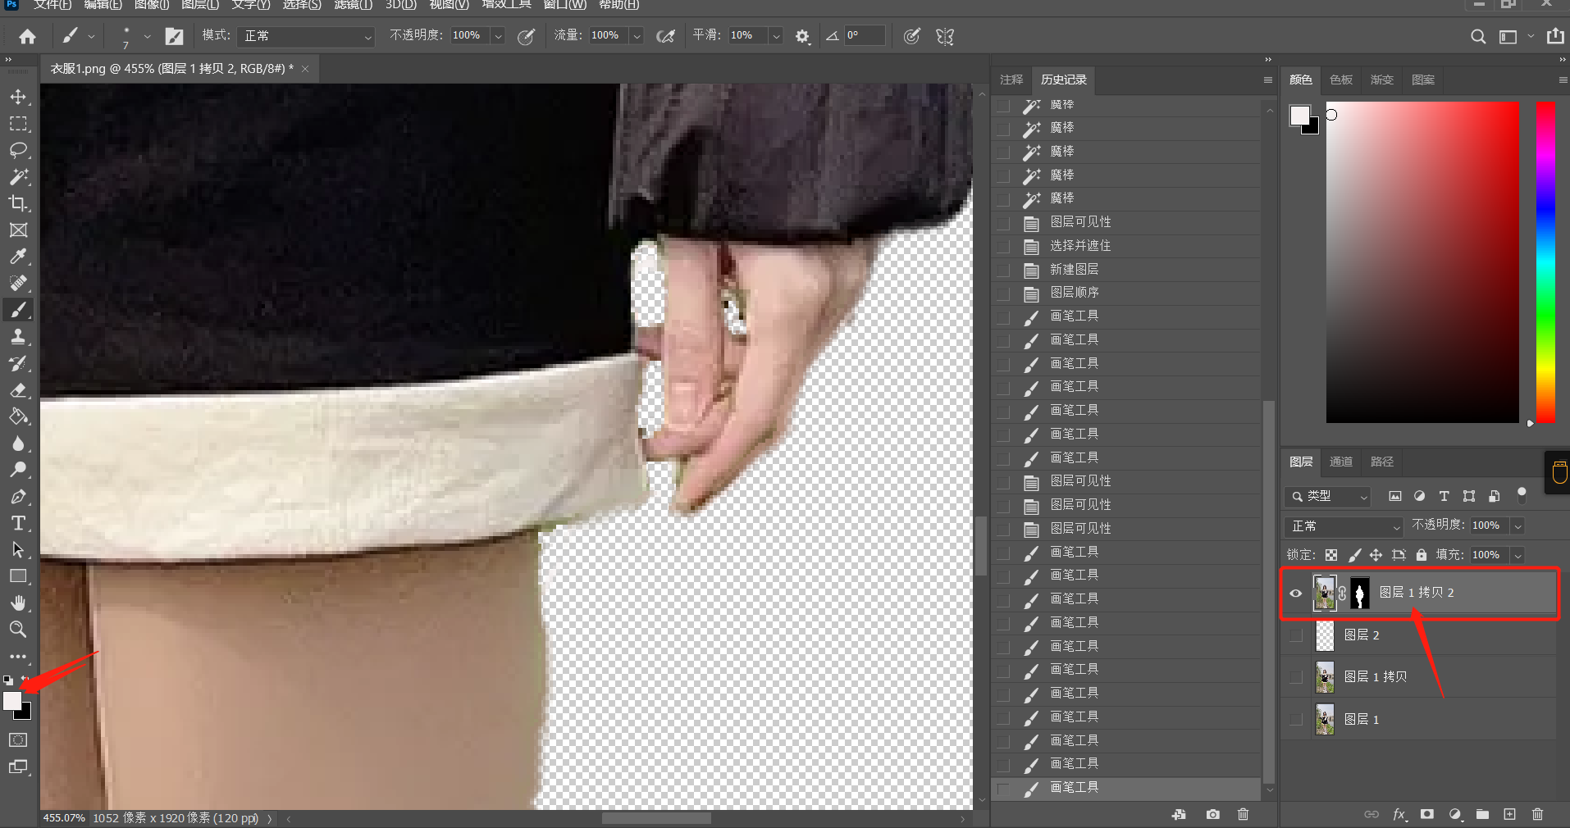
Task: Select the Paint Bucket tool
Action: [18, 416]
